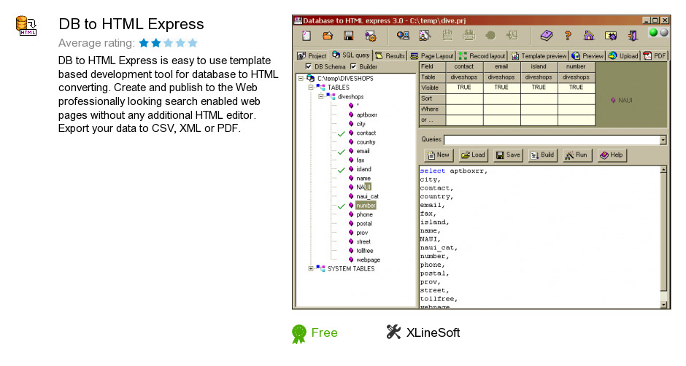Click the green checkmark beside email field
The width and height of the screenshot is (686, 366).
pyautogui.click(x=342, y=152)
